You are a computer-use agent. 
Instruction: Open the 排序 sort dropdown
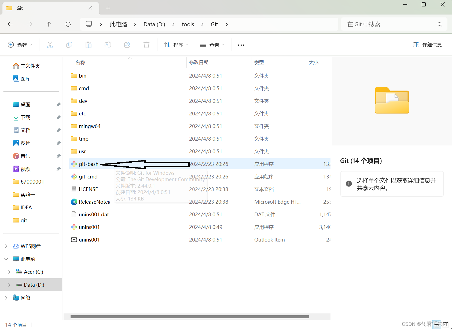click(176, 45)
